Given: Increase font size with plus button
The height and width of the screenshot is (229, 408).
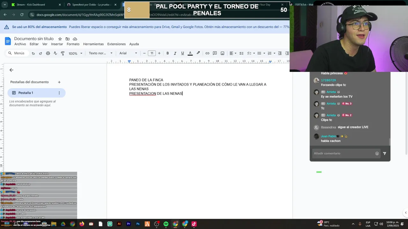Looking at the screenshot, I should [x=159, y=53].
